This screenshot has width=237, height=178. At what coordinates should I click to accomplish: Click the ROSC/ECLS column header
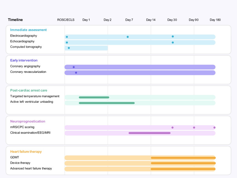pos(66,20)
